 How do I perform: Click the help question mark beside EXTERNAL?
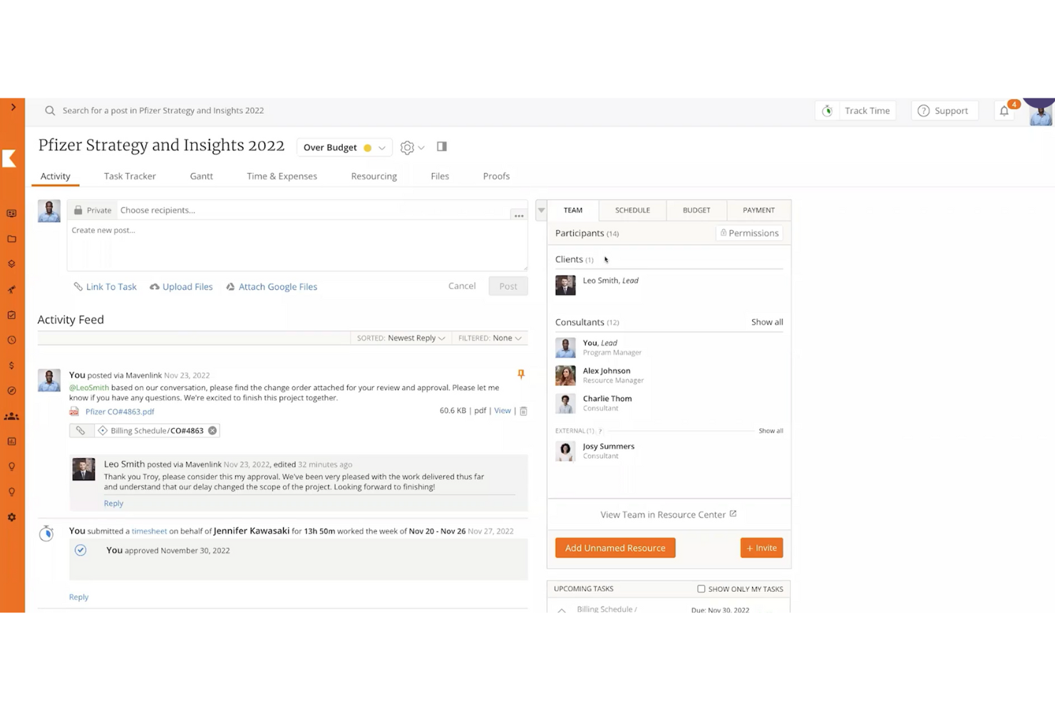[600, 431]
